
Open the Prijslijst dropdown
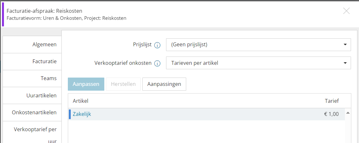(258, 45)
